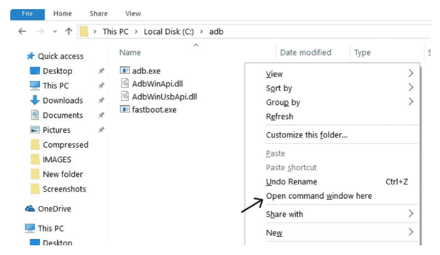Switch to the View ribbon tab
The height and width of the screenshot is (255, 440).
click(133, 13)
